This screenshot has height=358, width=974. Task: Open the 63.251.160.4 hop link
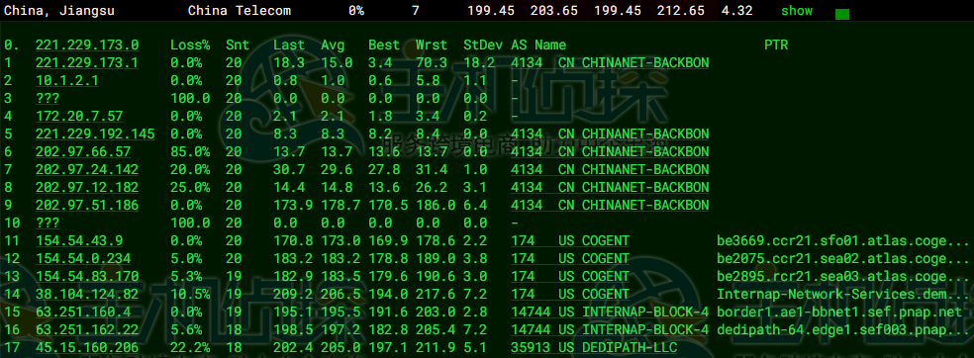[82, 313]
